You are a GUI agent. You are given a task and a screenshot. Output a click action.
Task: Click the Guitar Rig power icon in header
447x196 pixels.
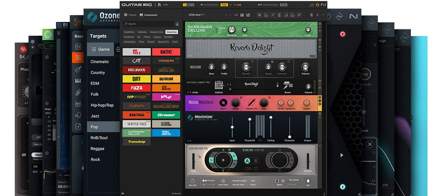tap(317, 5)
